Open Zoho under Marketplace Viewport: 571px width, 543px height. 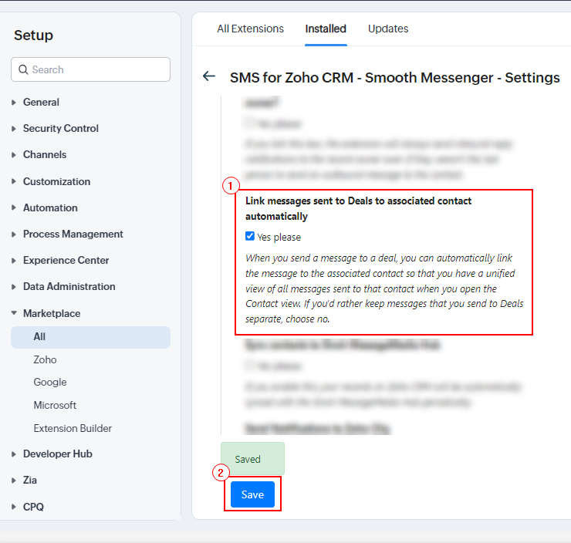click(46, 359)
